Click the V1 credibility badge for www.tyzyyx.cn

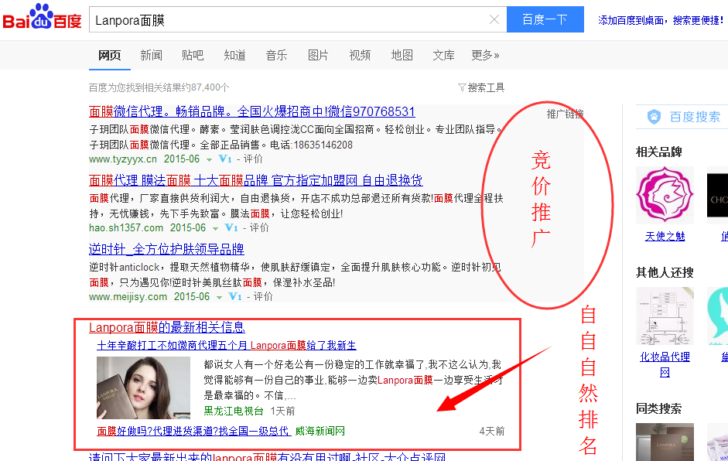click(x=226, y=159)
